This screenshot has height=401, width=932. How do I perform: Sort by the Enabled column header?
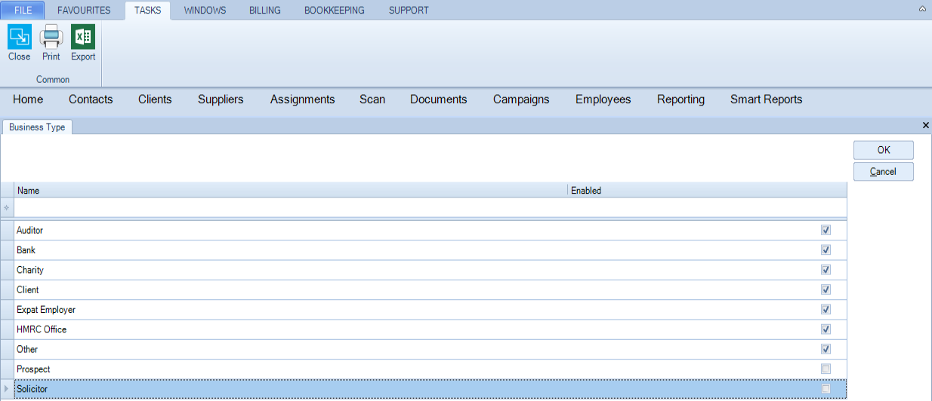[x=708, y=191]
